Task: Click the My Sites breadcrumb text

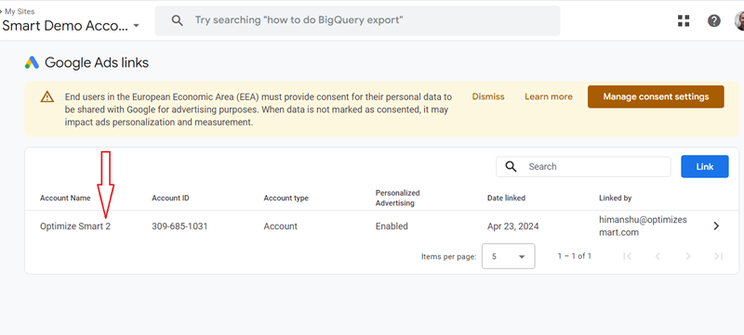Action: (20, 11)
